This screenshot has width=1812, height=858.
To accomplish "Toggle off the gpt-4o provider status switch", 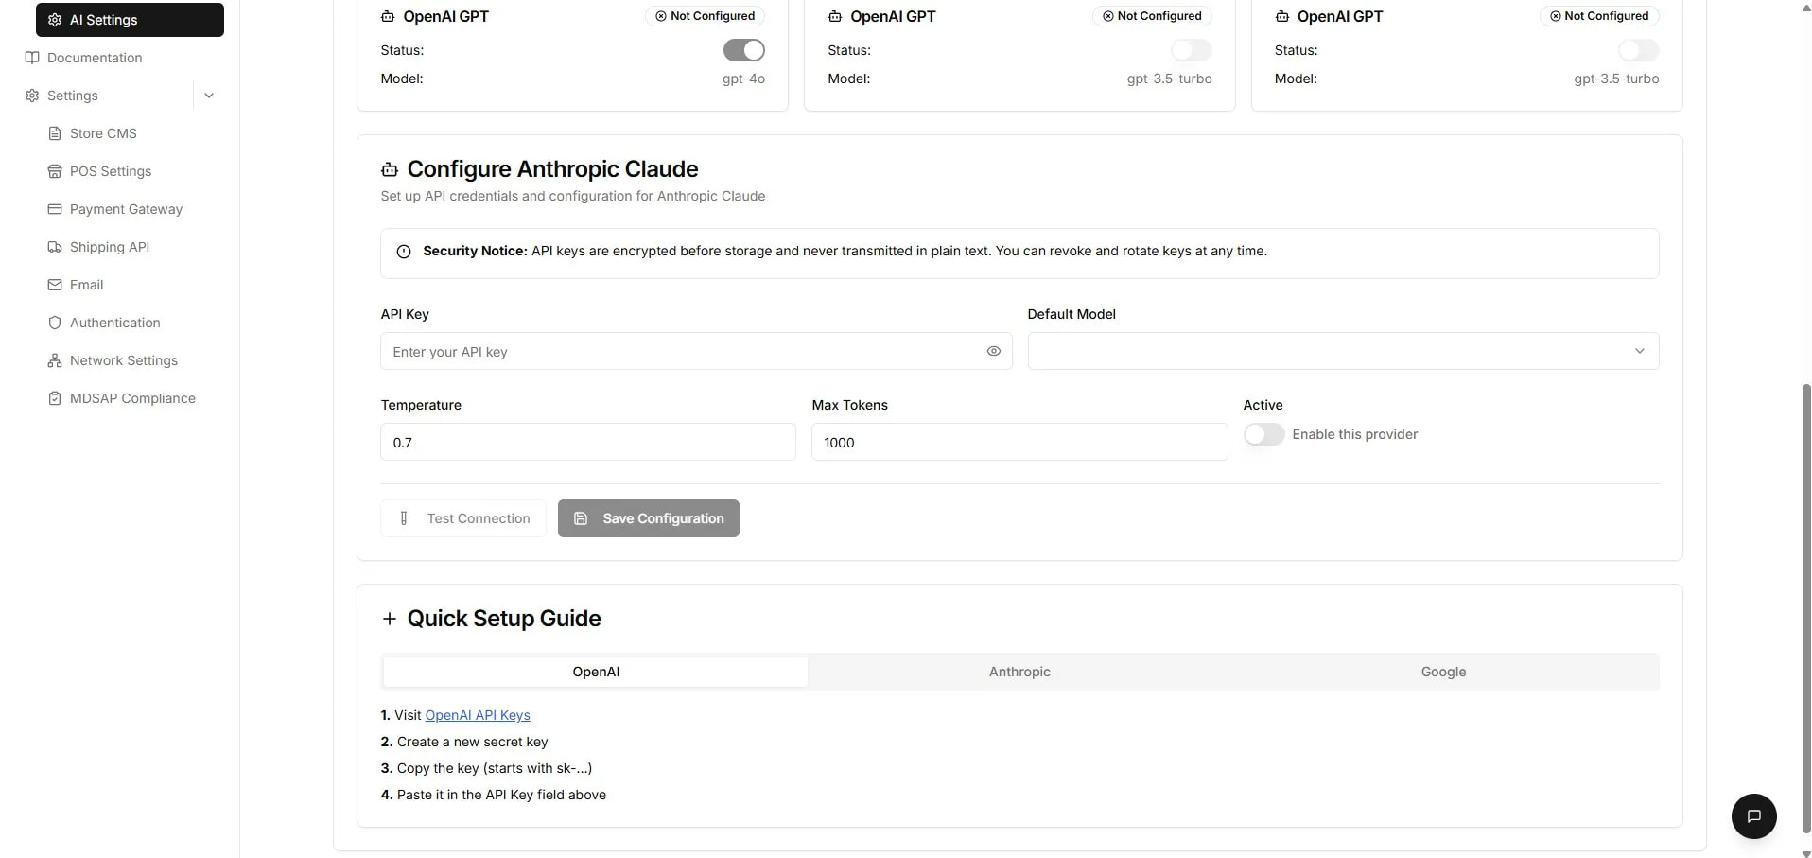I will coord(744,50).
